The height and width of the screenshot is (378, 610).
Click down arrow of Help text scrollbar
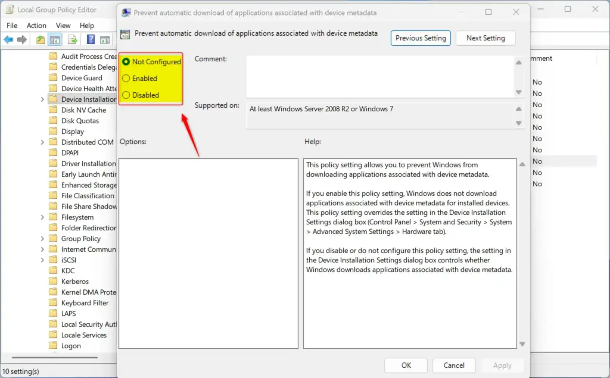coord(522,344)
